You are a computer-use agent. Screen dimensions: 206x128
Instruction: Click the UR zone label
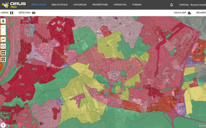178,97
